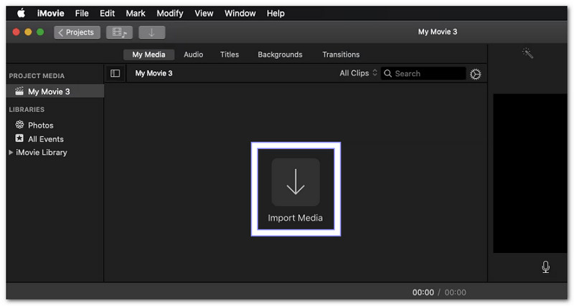The width and height of the screenshot is (574, 306).
Task: Toggle the libraries sidebar visibility button
Action: (115, 74)
